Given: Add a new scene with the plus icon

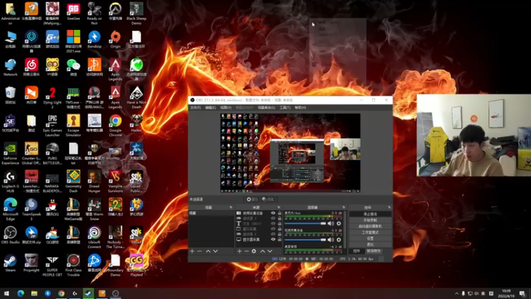Looking at the screenshot, I should (192, 251).
